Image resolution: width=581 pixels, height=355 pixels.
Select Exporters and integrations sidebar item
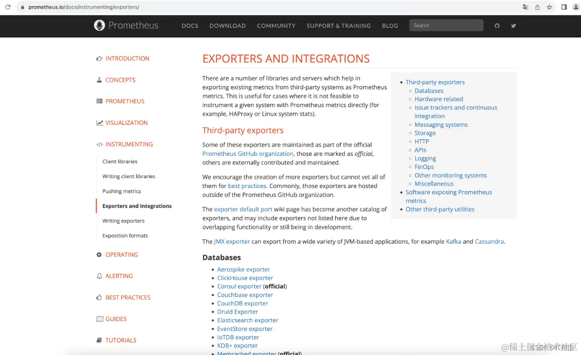coord(137,206)
